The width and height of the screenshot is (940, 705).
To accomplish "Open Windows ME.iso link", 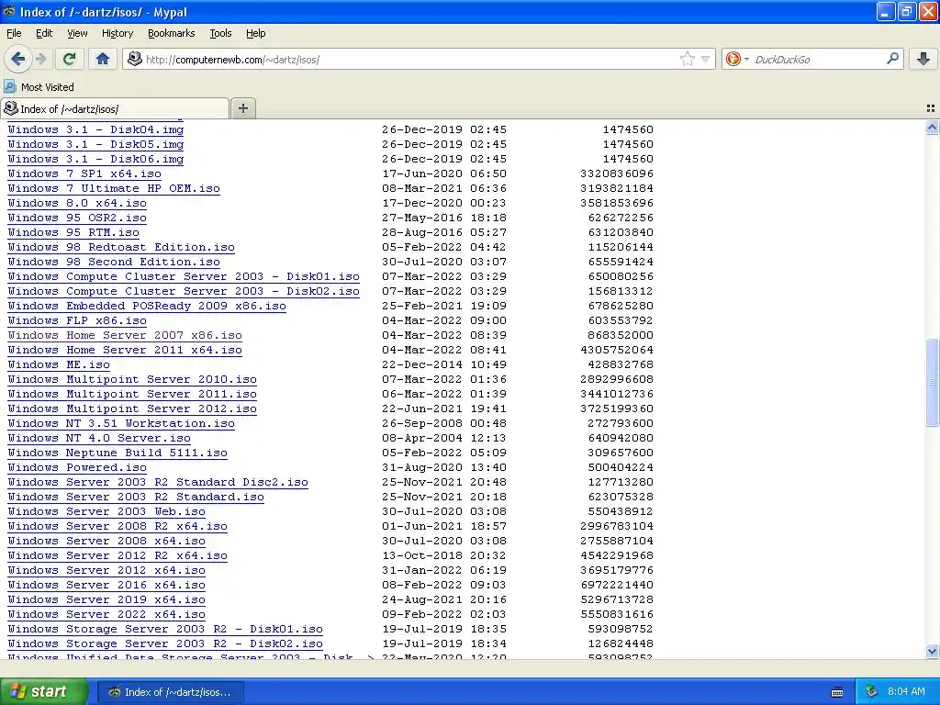I will (59, 364).
